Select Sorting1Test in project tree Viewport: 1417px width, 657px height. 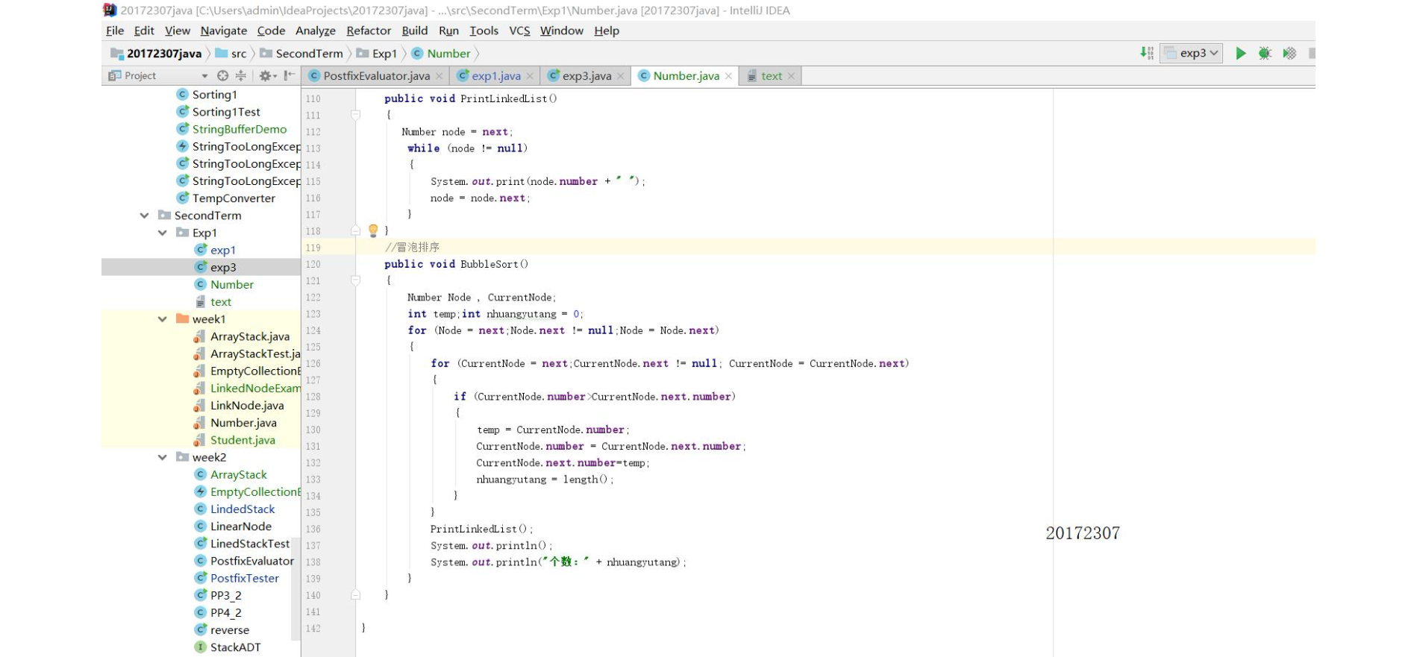218,112
